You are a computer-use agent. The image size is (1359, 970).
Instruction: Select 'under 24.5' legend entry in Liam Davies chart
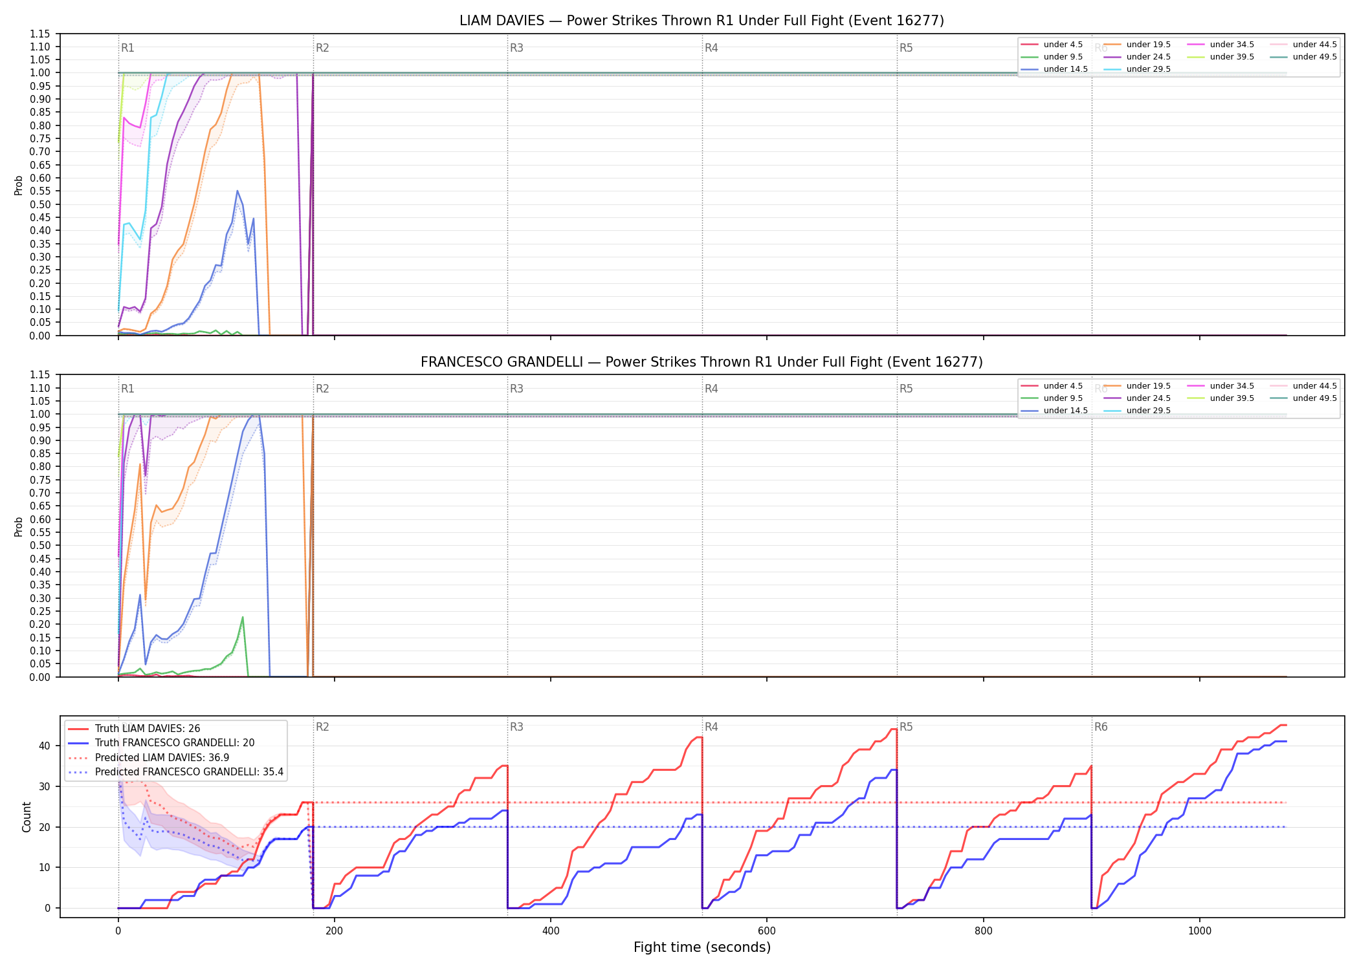1137,57
